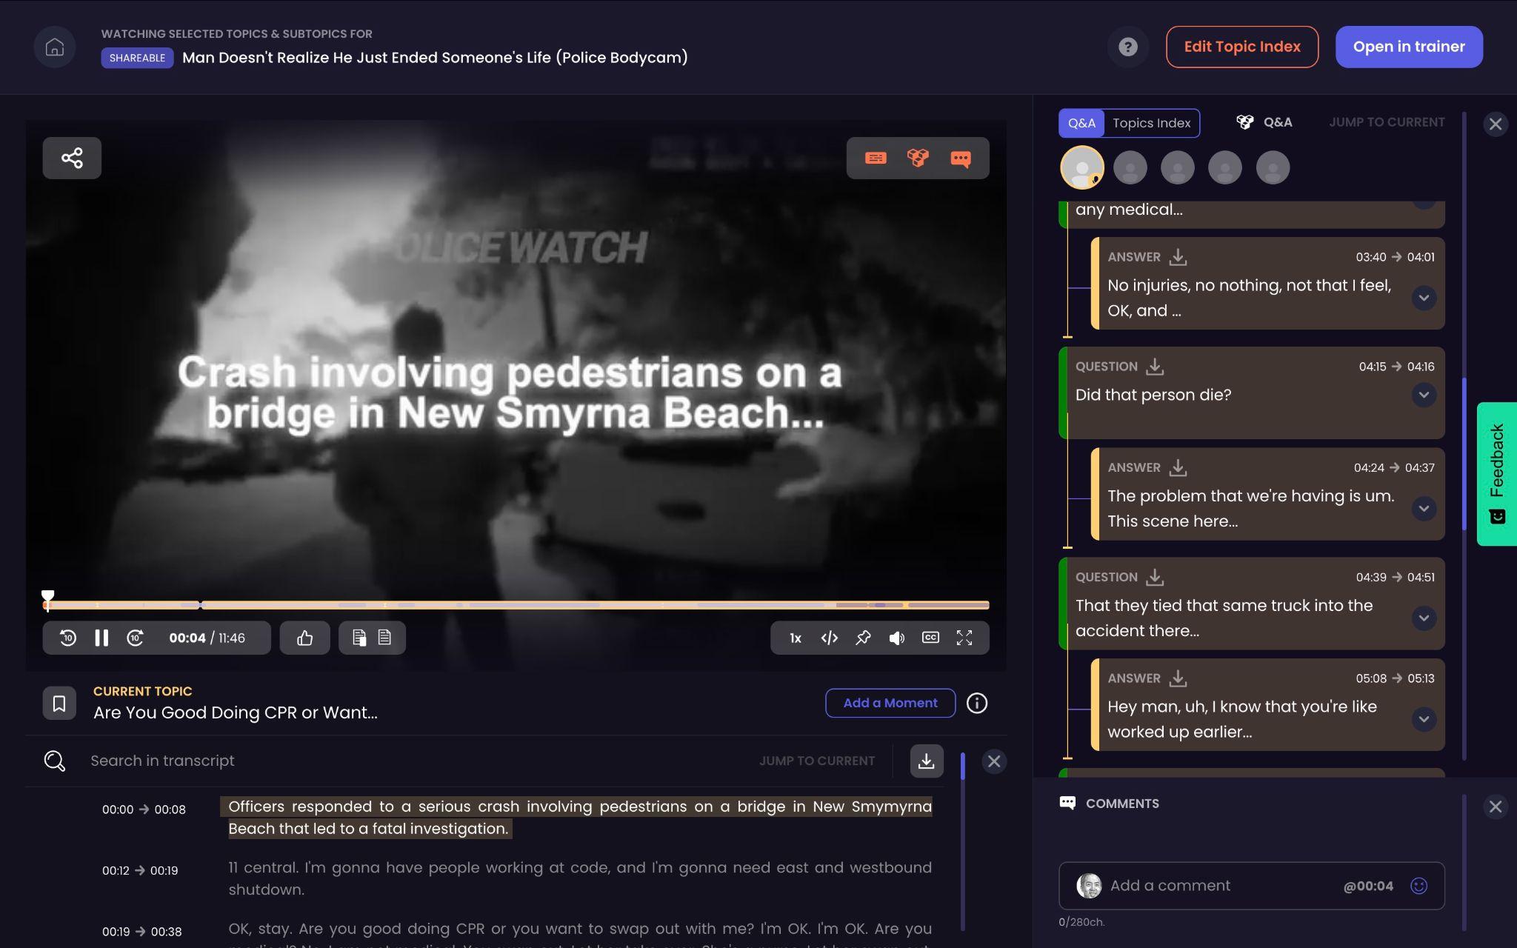Open the Feedback side tab
Viewport: 1517px width, 948px height.
pyautogui.click(x=1497, y=474)
